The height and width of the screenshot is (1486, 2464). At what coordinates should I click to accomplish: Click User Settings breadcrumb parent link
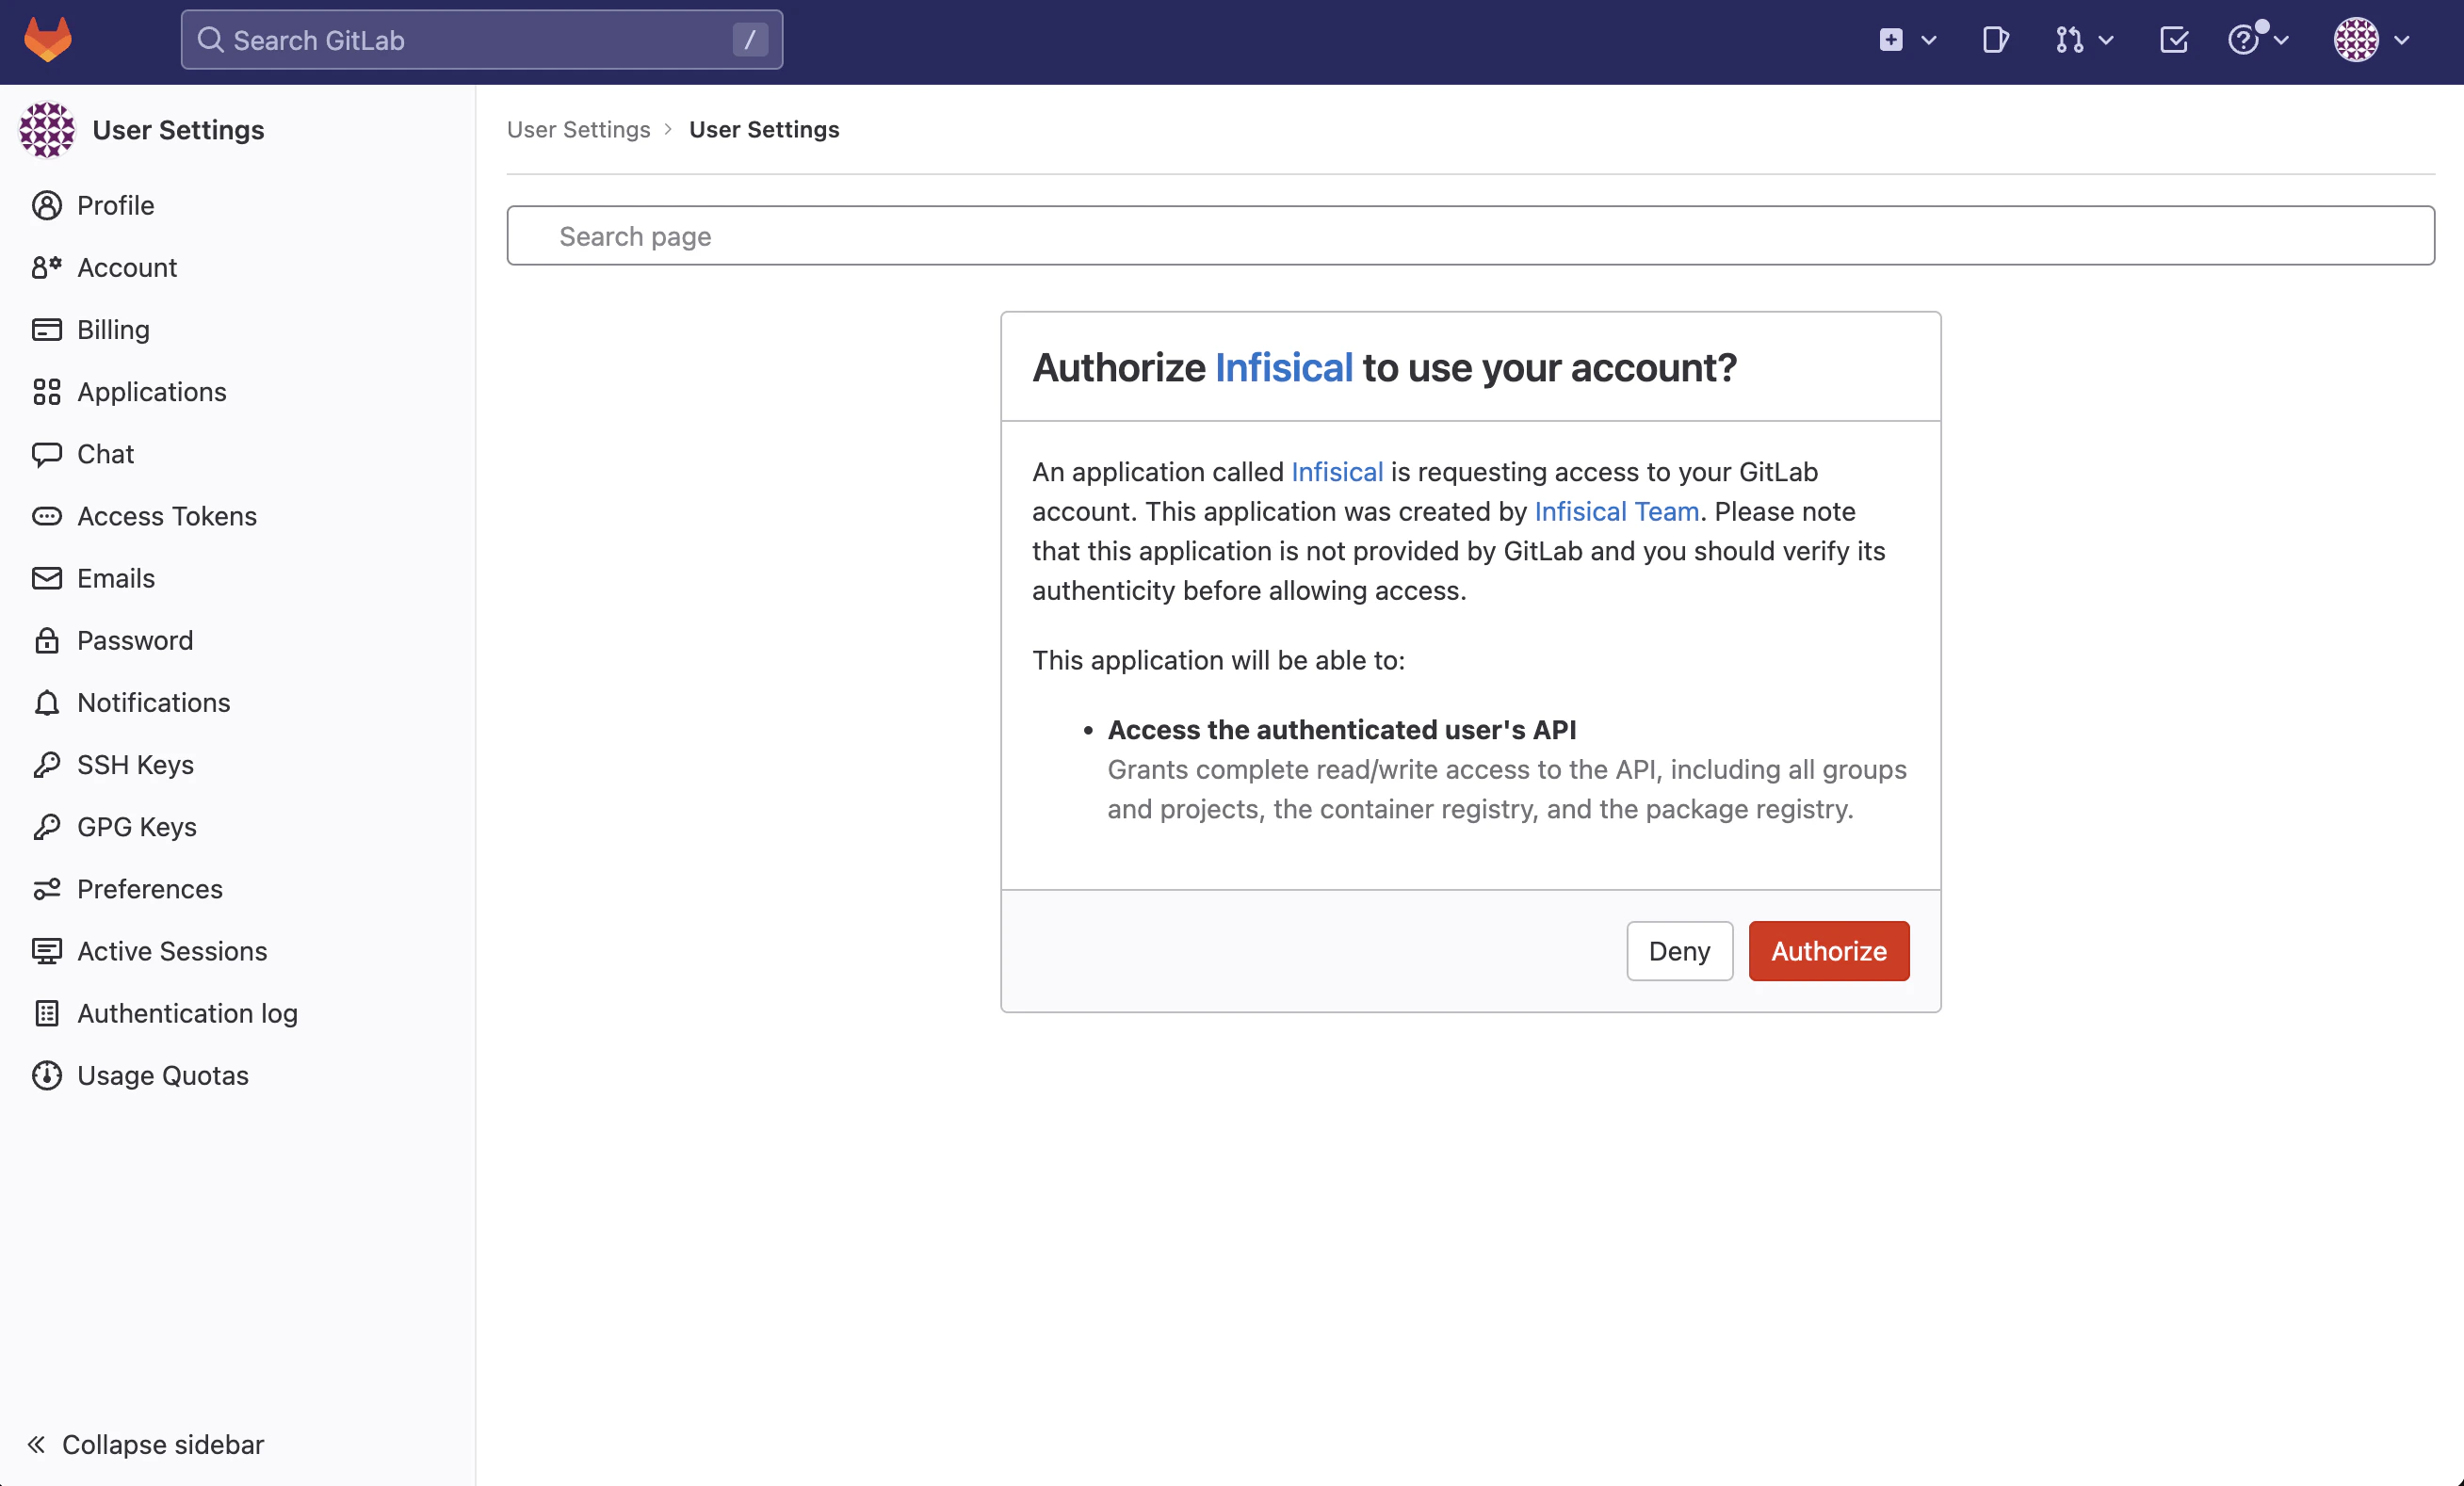point(578,129)
